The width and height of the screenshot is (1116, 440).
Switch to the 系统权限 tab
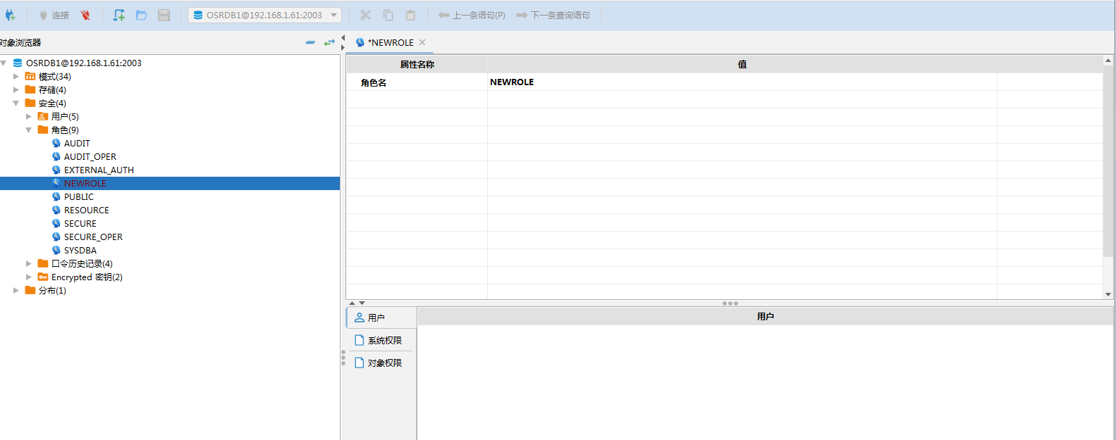[x=381, y=340]
